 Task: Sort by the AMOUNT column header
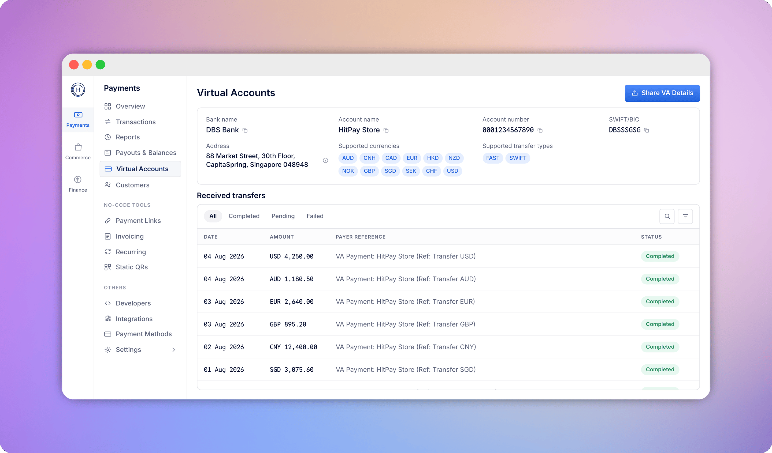tap(281, 237)
